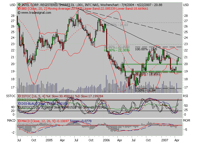Click the red XX marker before MACD [Close, 12, 26, 9]
199x145 pixels.
[19, 121]
